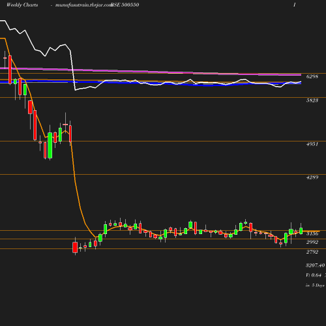Click the 'BSE 509550' symbol label
The width and height of the screenshot is (326, 326).
click(125, 5)
